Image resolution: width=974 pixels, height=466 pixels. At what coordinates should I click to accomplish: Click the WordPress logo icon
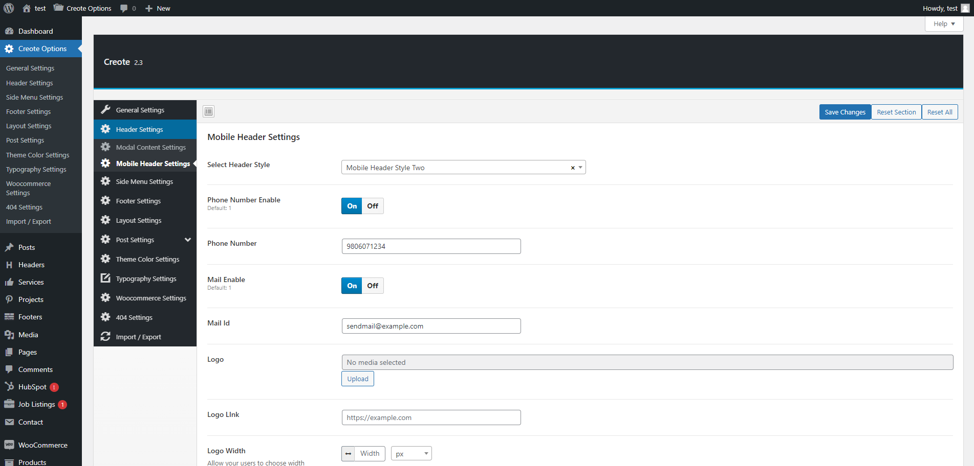click(9, 8)
